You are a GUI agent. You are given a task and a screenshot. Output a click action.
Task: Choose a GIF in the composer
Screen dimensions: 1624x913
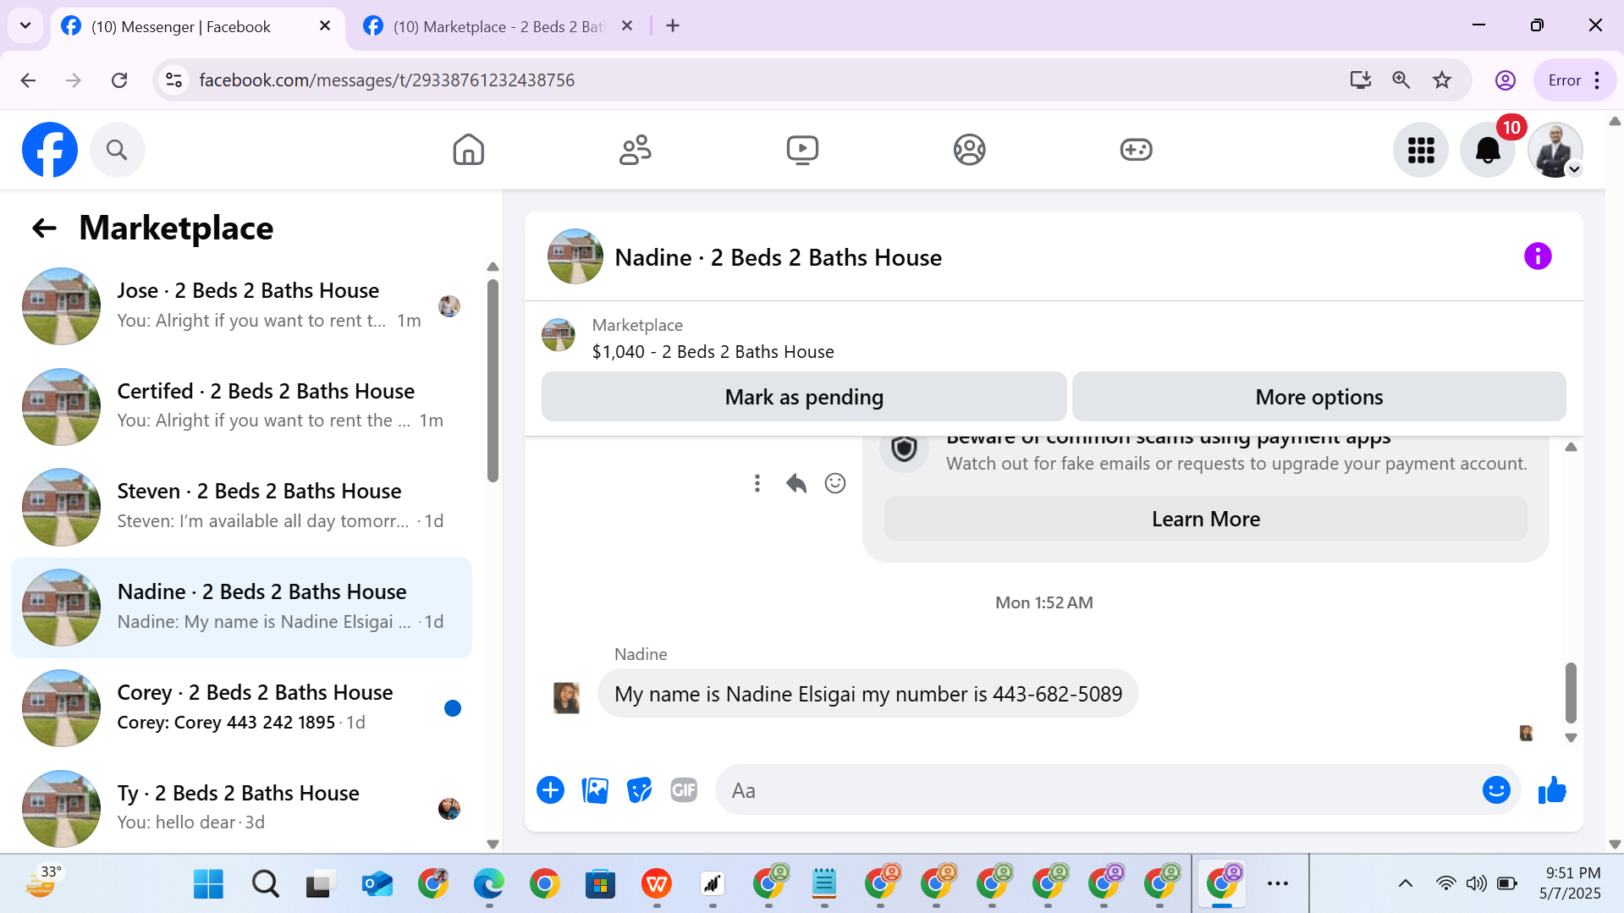click(684, 790)
